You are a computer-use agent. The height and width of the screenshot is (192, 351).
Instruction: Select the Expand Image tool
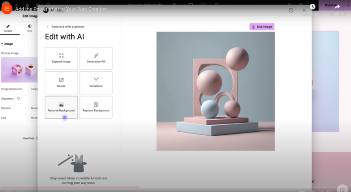pyautogui.click(x=61, y=58)
